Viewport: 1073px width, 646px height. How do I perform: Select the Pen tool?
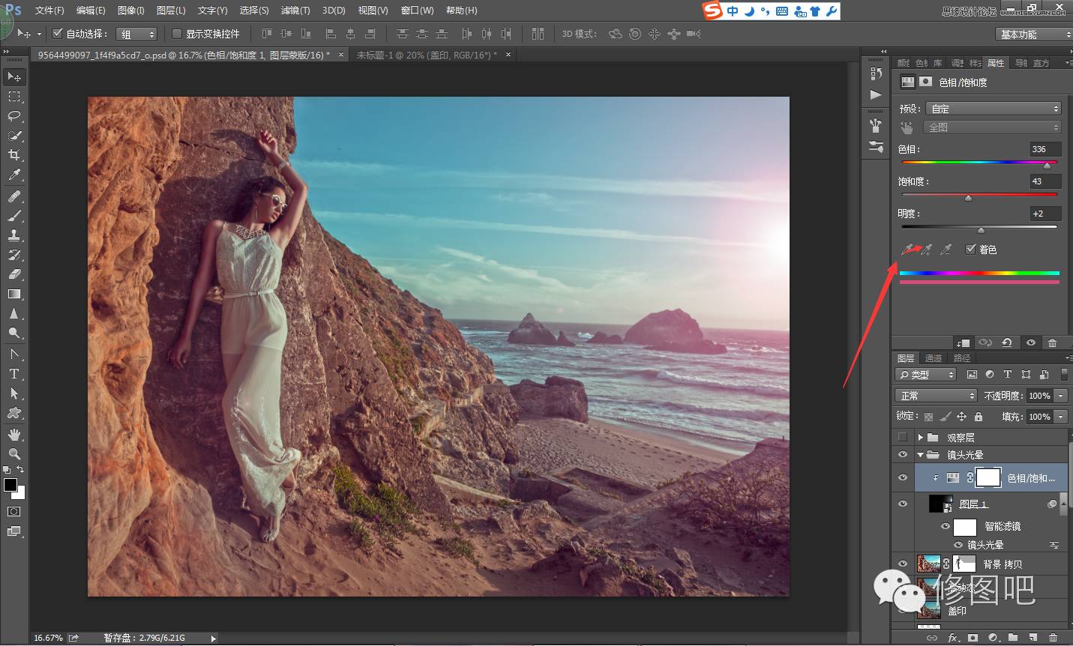14,354
